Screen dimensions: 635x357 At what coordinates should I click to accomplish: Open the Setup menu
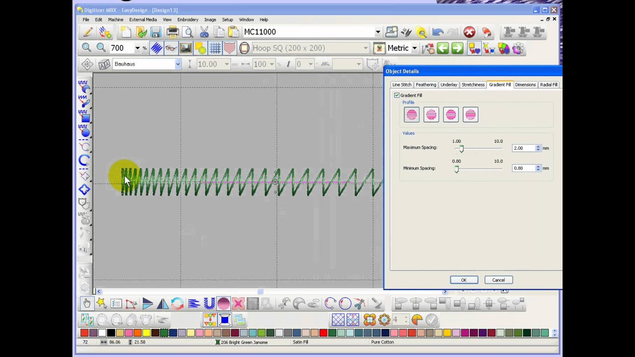pyautogui.click(x=227, y=20)
